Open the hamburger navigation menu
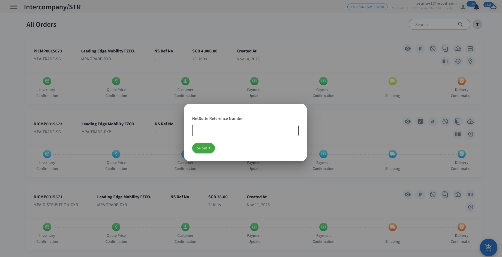This screenshot has width=502, height=257. click(14, 7)
